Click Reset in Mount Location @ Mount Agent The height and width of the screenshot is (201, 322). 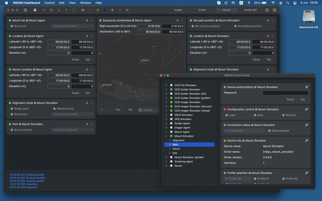(75, 93)
